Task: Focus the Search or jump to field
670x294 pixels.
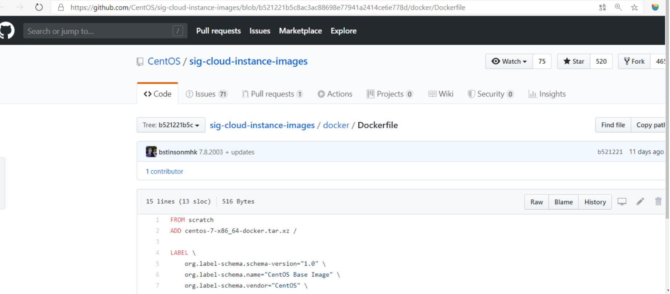Action: (105, 31)
